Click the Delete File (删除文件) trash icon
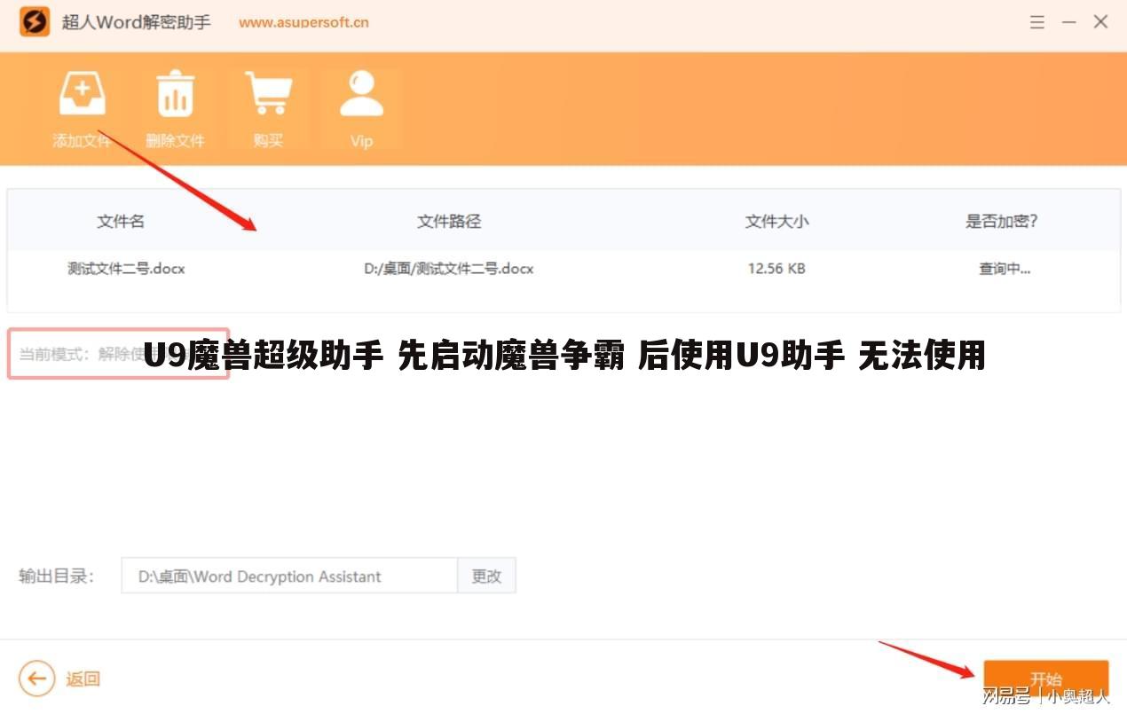Screen dimensions: 1127x714 (x=175, y=95)
